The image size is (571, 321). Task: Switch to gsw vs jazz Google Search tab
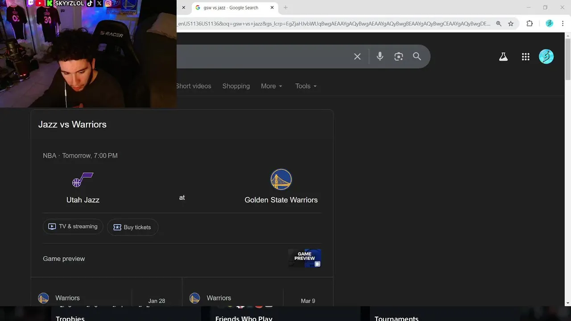(x=235, y=8)
